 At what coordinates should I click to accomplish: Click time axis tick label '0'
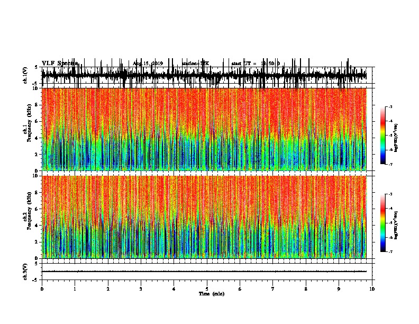[42, 289]
